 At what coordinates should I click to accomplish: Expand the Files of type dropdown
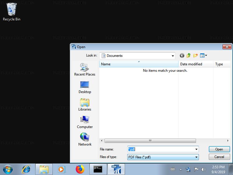[x=196, y=157]
